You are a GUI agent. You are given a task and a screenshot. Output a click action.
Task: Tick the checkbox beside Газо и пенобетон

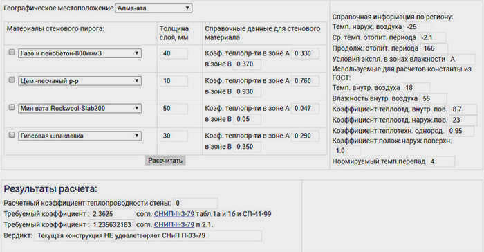click(12, 52)
